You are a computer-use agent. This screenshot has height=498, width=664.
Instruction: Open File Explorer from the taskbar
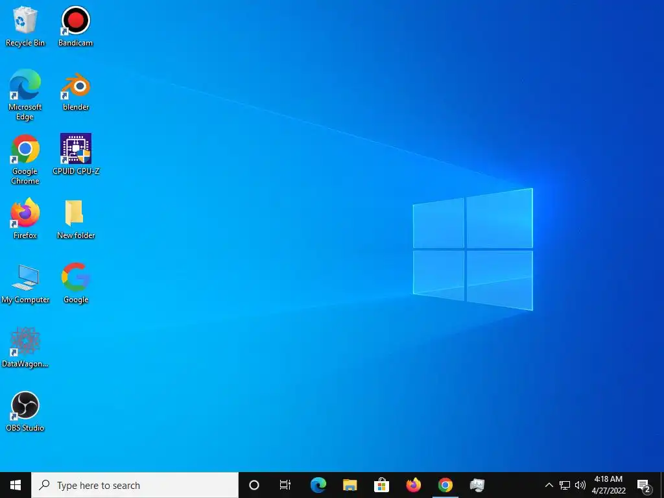click(x=350, y=485)
